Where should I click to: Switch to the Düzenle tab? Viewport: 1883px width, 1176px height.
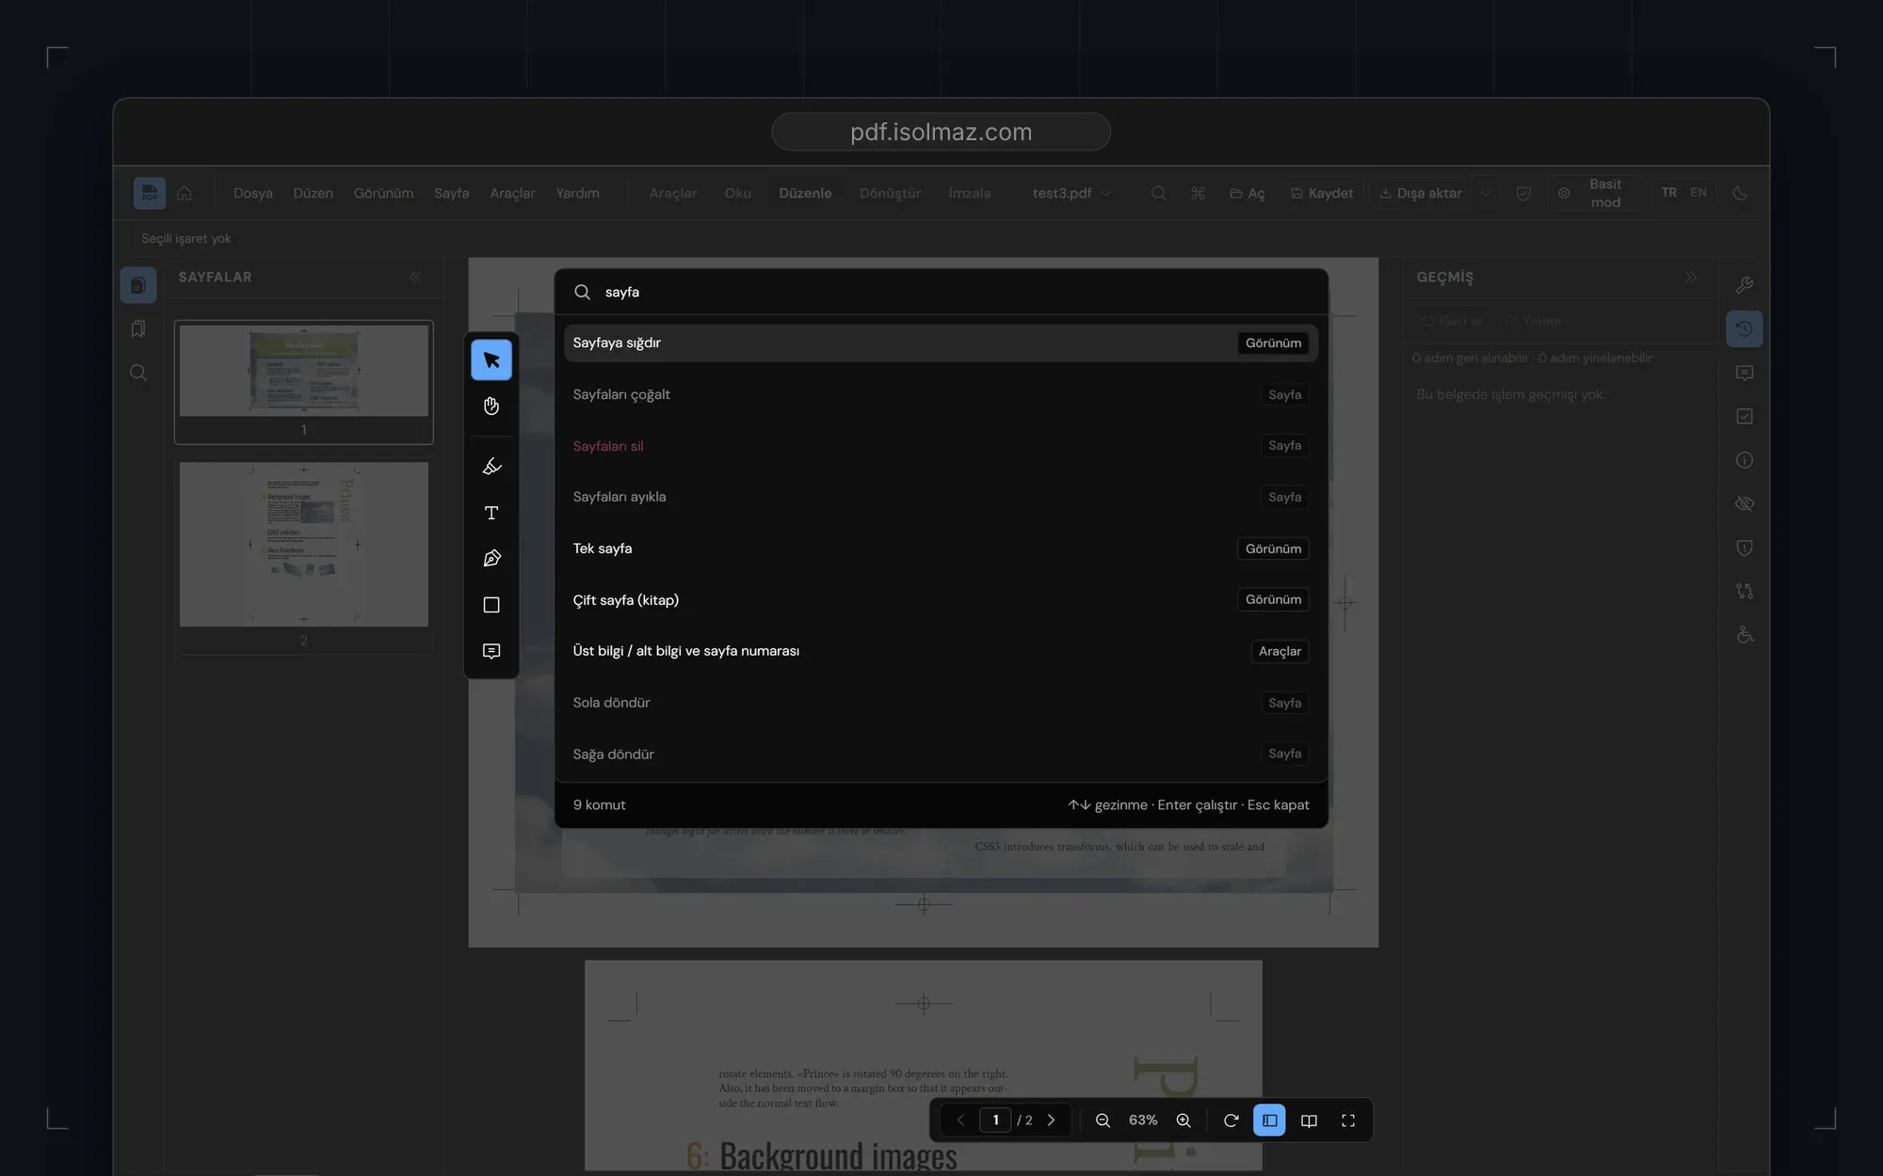805,193
